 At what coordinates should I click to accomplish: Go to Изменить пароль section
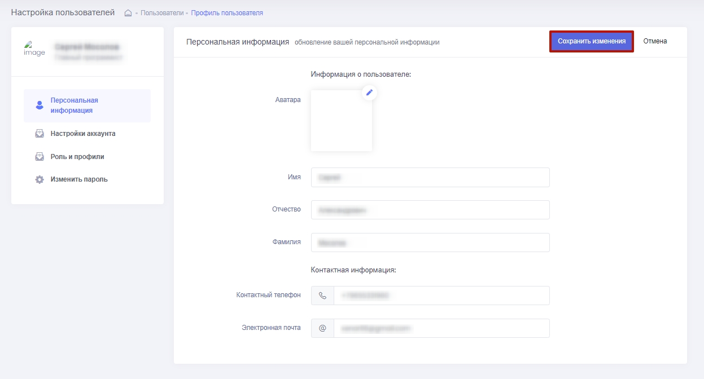[79, 179]
